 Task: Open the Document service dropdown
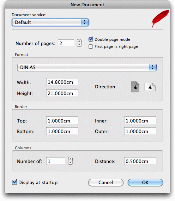click(50, 22)
